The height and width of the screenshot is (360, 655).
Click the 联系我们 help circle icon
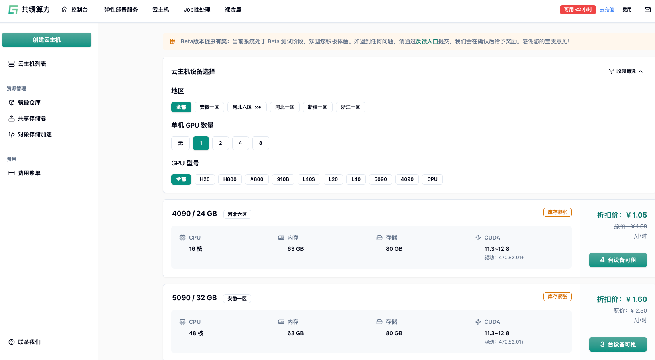click(12, 342)
